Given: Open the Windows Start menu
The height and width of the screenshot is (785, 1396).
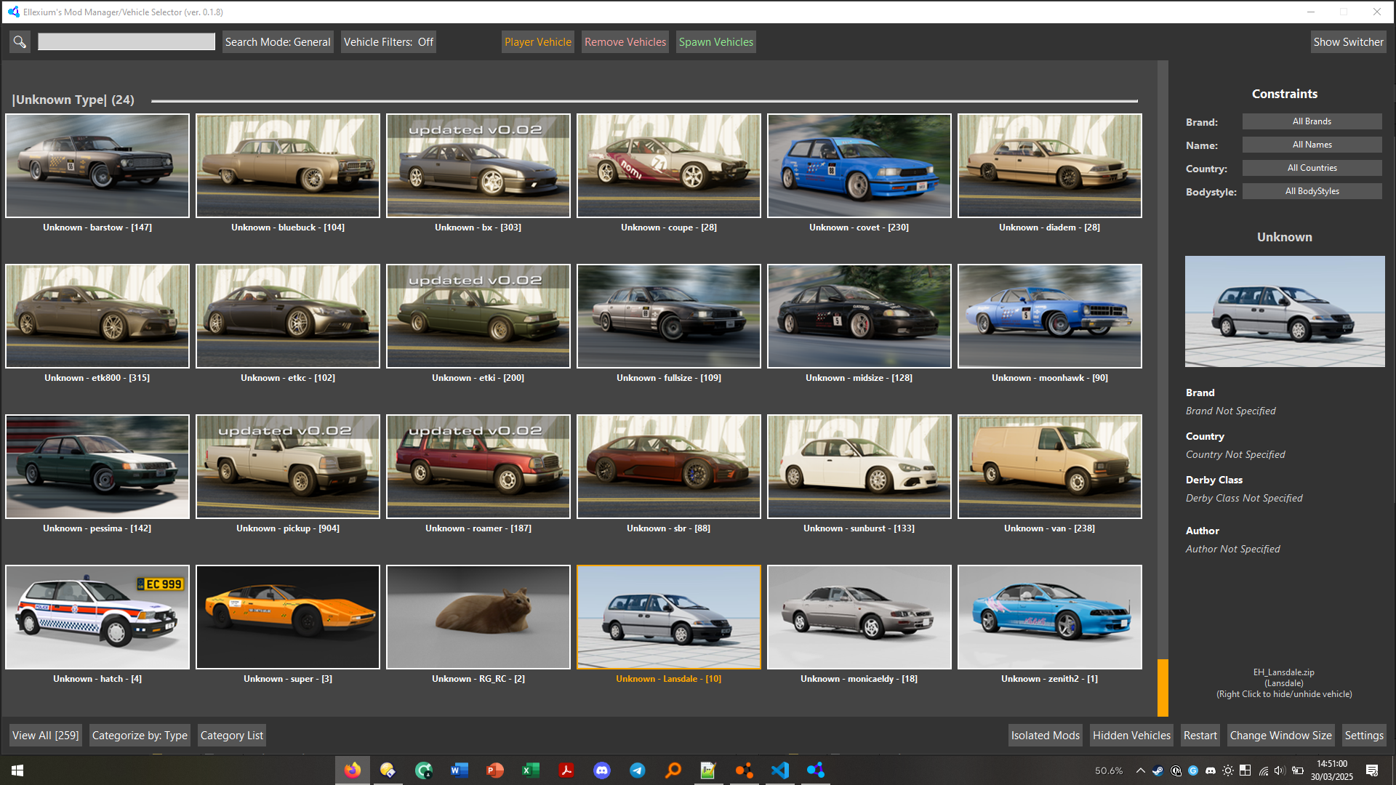Looking at the screenshot, I should coord(17,770).
